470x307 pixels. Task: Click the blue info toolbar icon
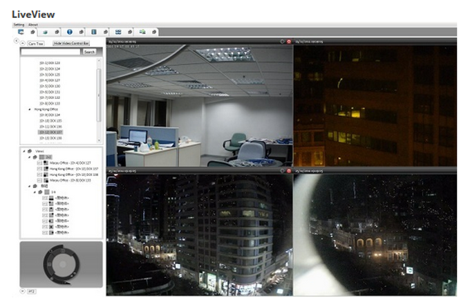click(x=70, y=32)
